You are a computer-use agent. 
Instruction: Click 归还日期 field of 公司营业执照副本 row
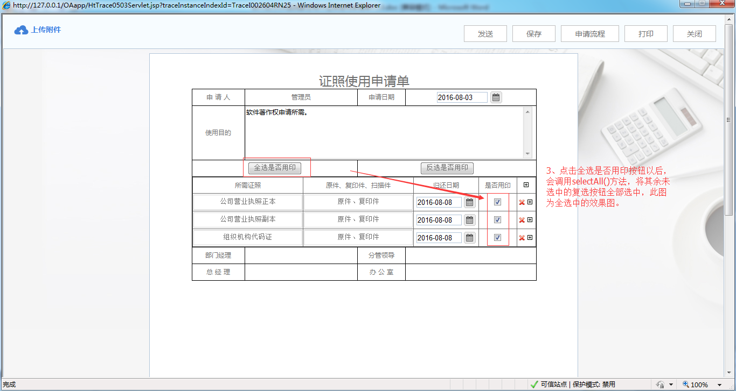pos(439,220)
